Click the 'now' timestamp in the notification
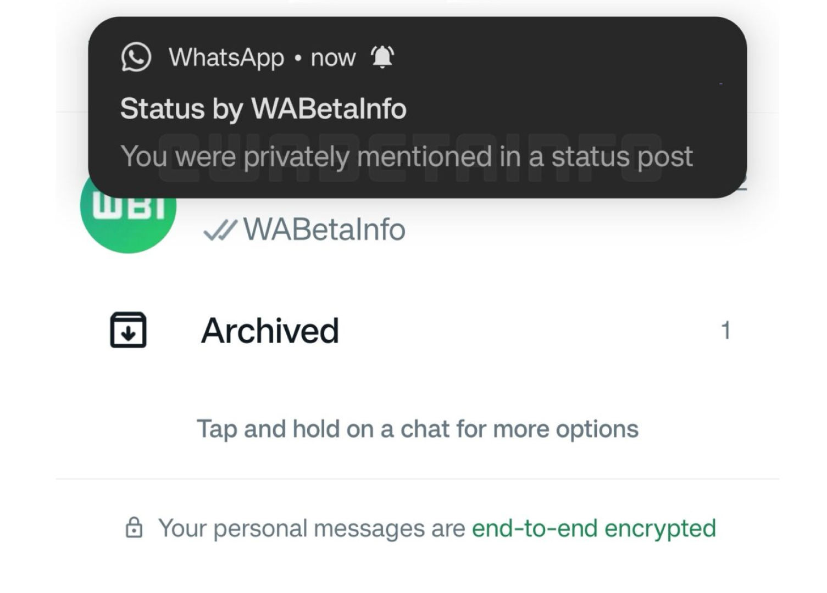 coord(333,57)
